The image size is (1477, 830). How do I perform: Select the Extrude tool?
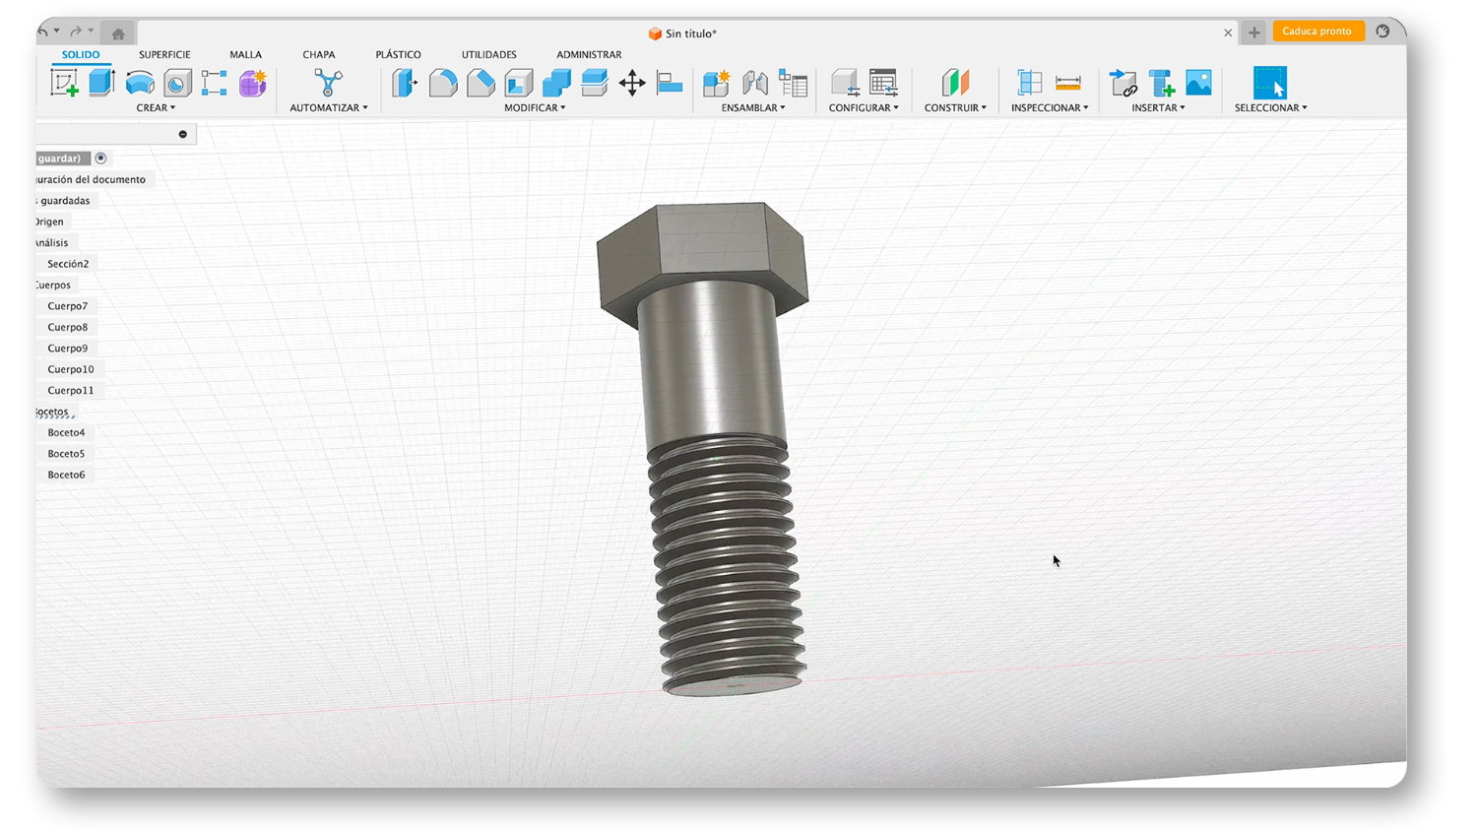coord(101,84)
